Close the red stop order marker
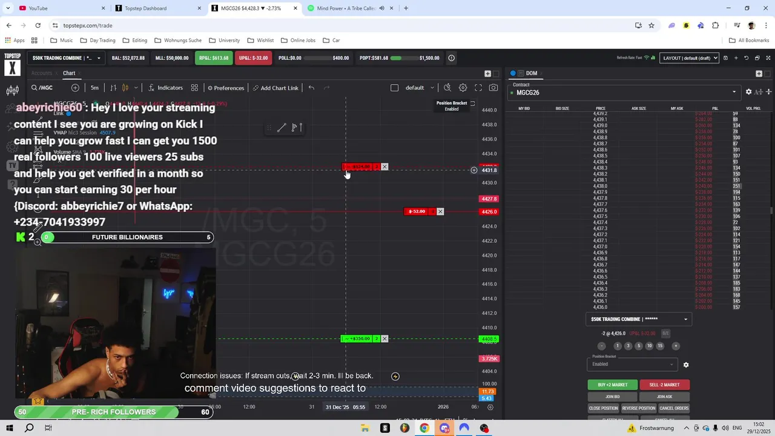775x436 pixels. (384, 167)
